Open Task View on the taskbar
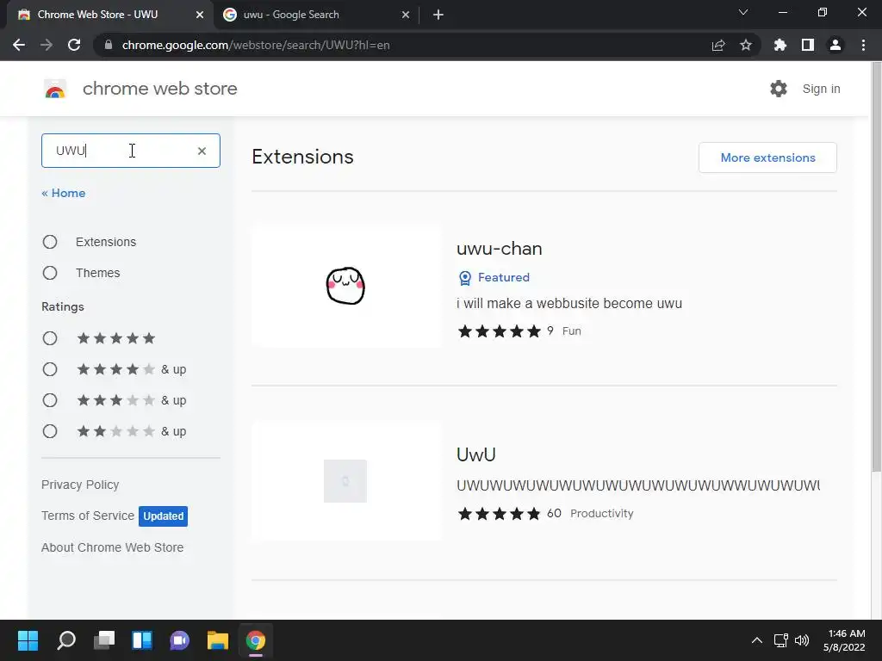 click(104, 640)
